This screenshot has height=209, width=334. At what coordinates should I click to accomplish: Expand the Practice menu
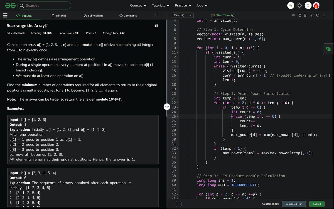click(183, 5)
